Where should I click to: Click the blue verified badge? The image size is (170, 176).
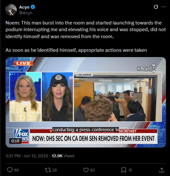(33, 7)
